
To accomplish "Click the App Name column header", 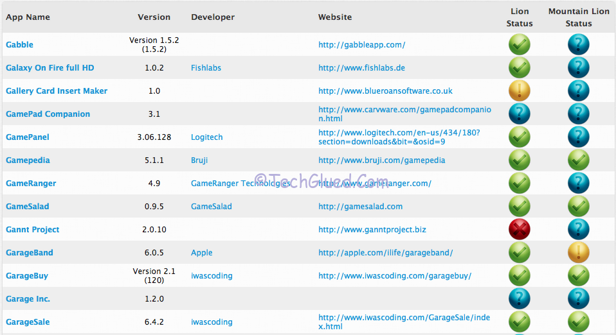I will tap(28, 17).
